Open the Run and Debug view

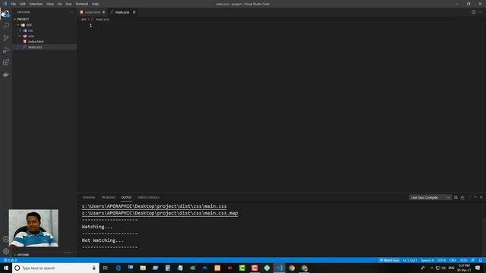coord(6,50)
